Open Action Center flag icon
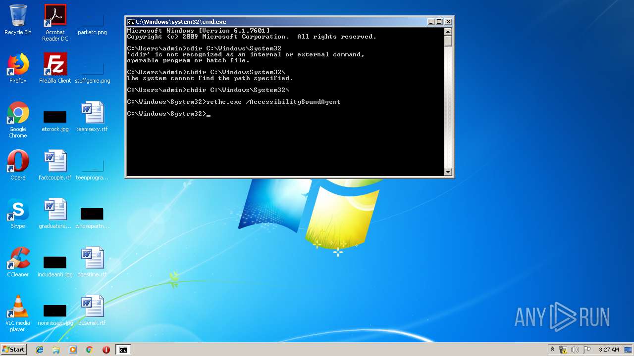 (x=587, y=350)
